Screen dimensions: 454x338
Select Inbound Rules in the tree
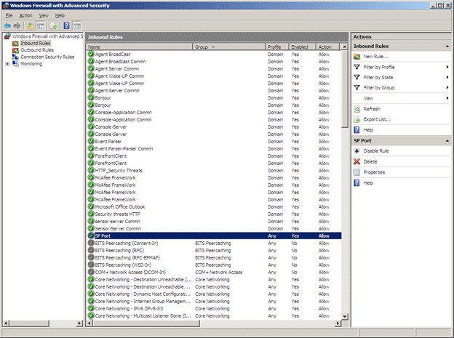coord(36,43)
